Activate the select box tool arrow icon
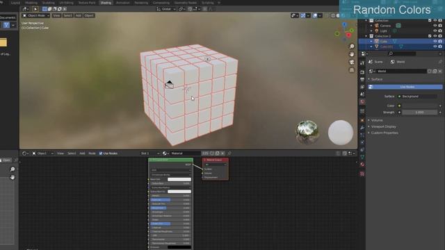The width and height of the screenshot is (445, 250). click(x=35, y=9)
